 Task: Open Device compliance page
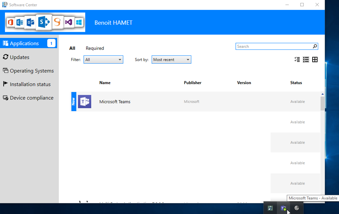(31, 98)
